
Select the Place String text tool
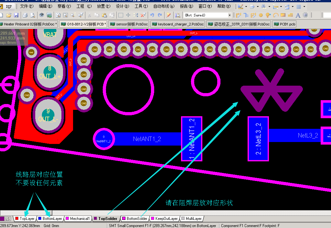pyautogui.click(x=298, y=15)
